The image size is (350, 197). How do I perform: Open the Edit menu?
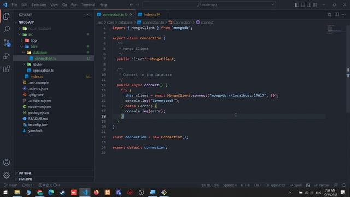tap(24, 5)
